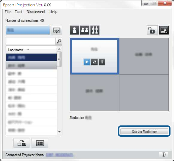Open the Tool menu
This screenshot has height=161, width=174.
coord(18,12)
